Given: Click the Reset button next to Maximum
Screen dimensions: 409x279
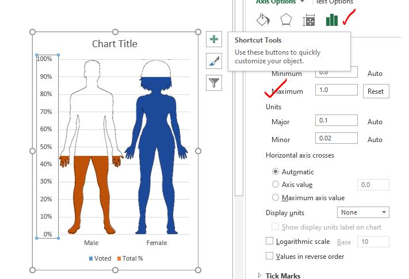Looking at the screenshot, I should coord(376,91).
